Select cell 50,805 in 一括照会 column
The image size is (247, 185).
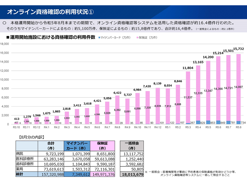point(132,169)
